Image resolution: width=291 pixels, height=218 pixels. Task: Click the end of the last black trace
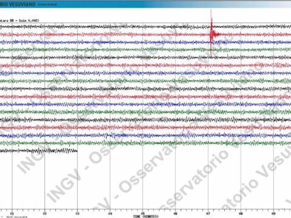click(77, 151)
